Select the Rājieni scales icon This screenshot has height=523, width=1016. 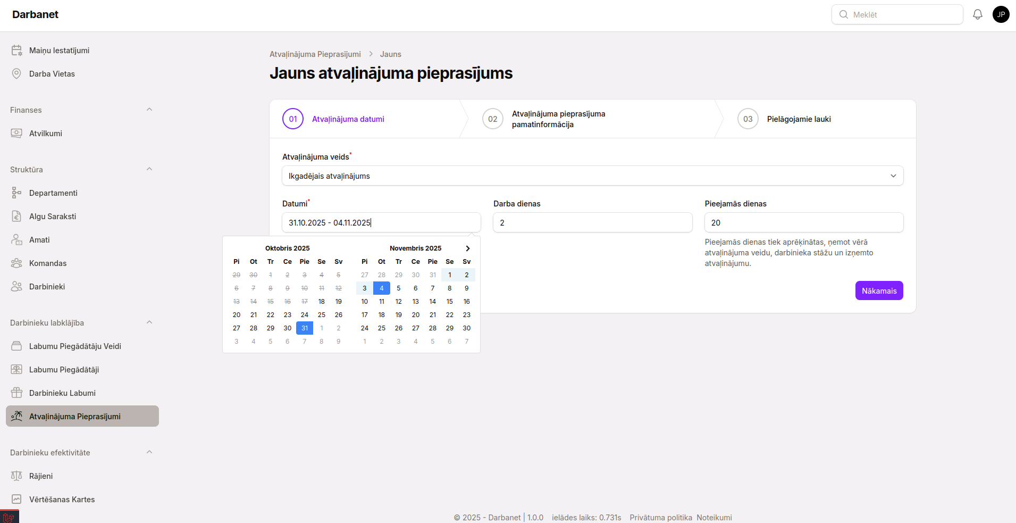click(x=16, y=476)
